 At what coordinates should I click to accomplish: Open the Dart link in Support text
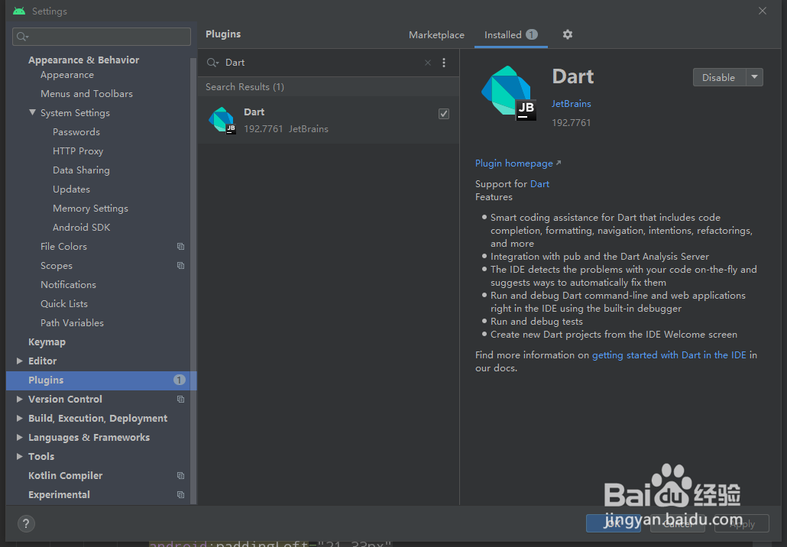[539, 184]
